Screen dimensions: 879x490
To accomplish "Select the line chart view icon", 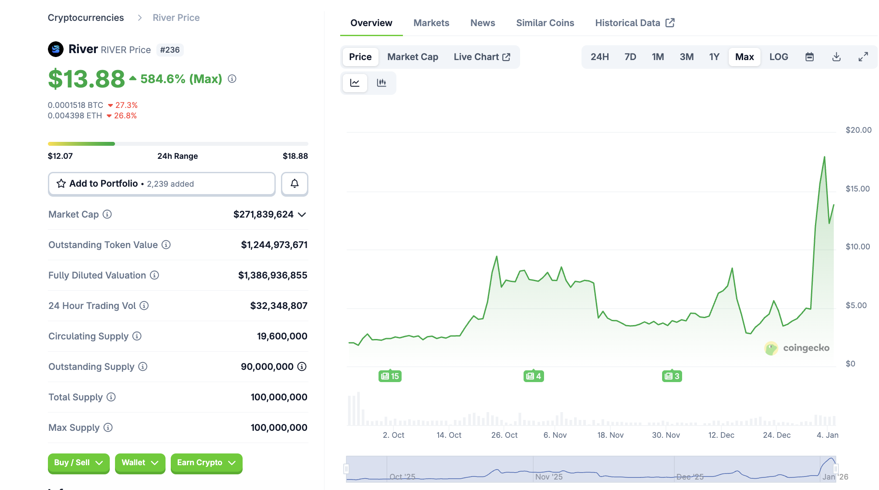I will 355,83.
